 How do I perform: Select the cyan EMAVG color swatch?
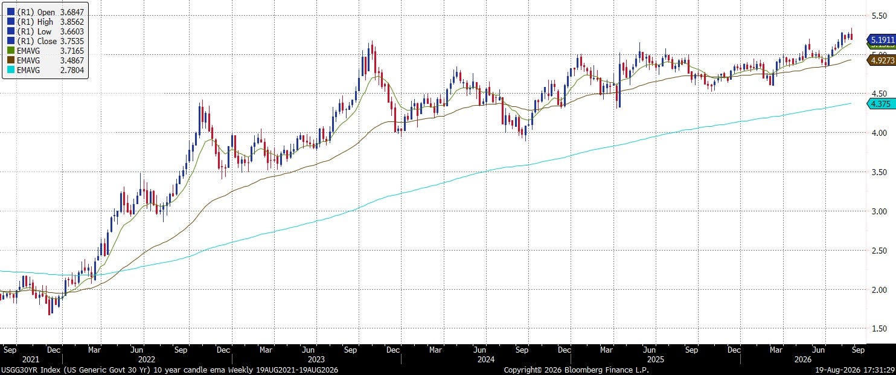11,71
